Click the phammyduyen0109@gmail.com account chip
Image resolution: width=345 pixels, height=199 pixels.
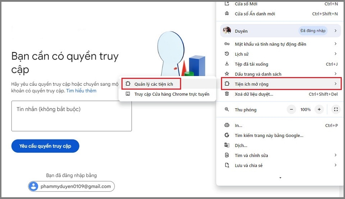click(71, 186)
